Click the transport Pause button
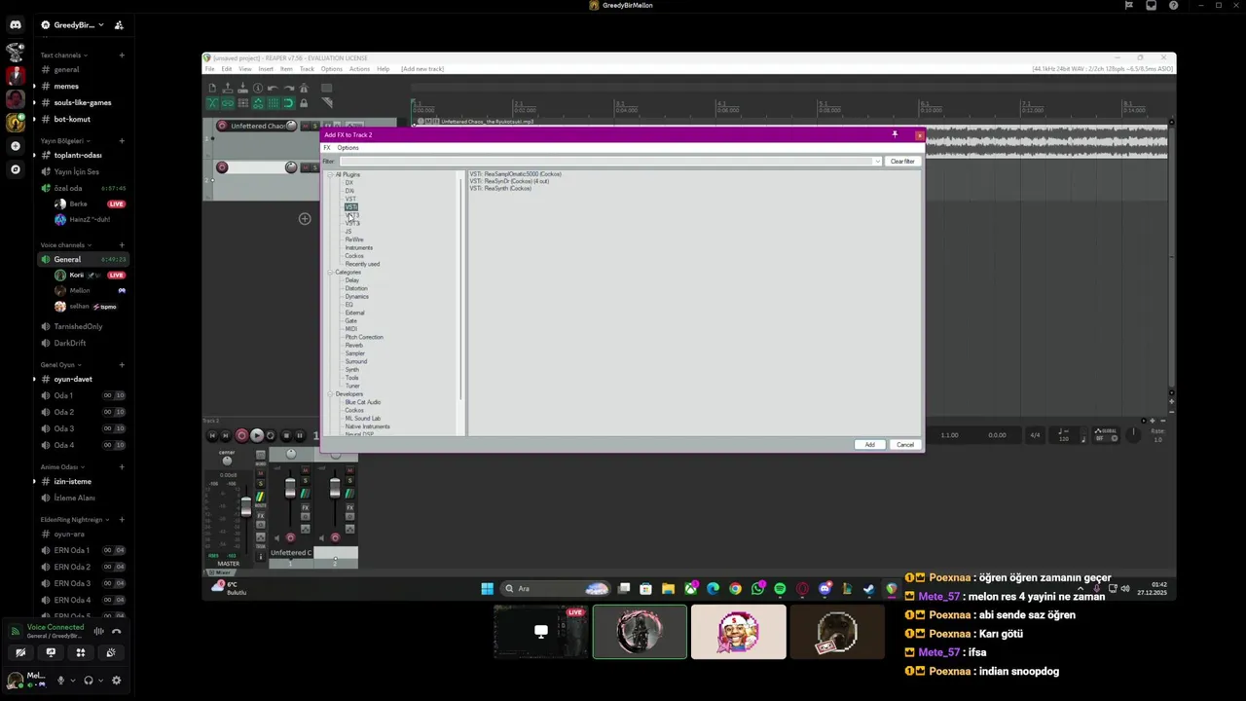Screen dimensions: 1246x701 (300, 435)
